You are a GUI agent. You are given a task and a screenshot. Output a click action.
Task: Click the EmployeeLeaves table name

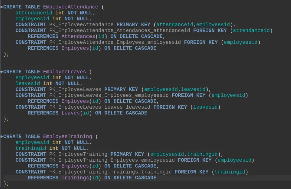64,72
